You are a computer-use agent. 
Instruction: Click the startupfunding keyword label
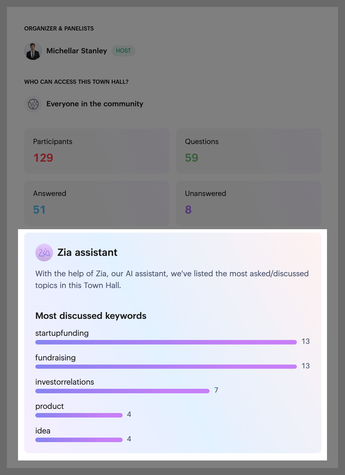coord(62,333)
